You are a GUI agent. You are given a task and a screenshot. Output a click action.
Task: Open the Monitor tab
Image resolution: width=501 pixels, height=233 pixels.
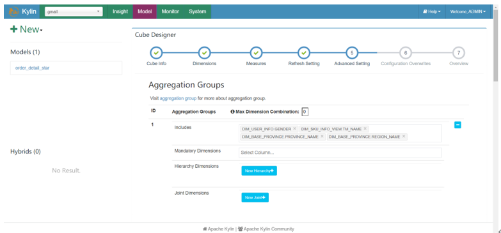tap(170, 11)
